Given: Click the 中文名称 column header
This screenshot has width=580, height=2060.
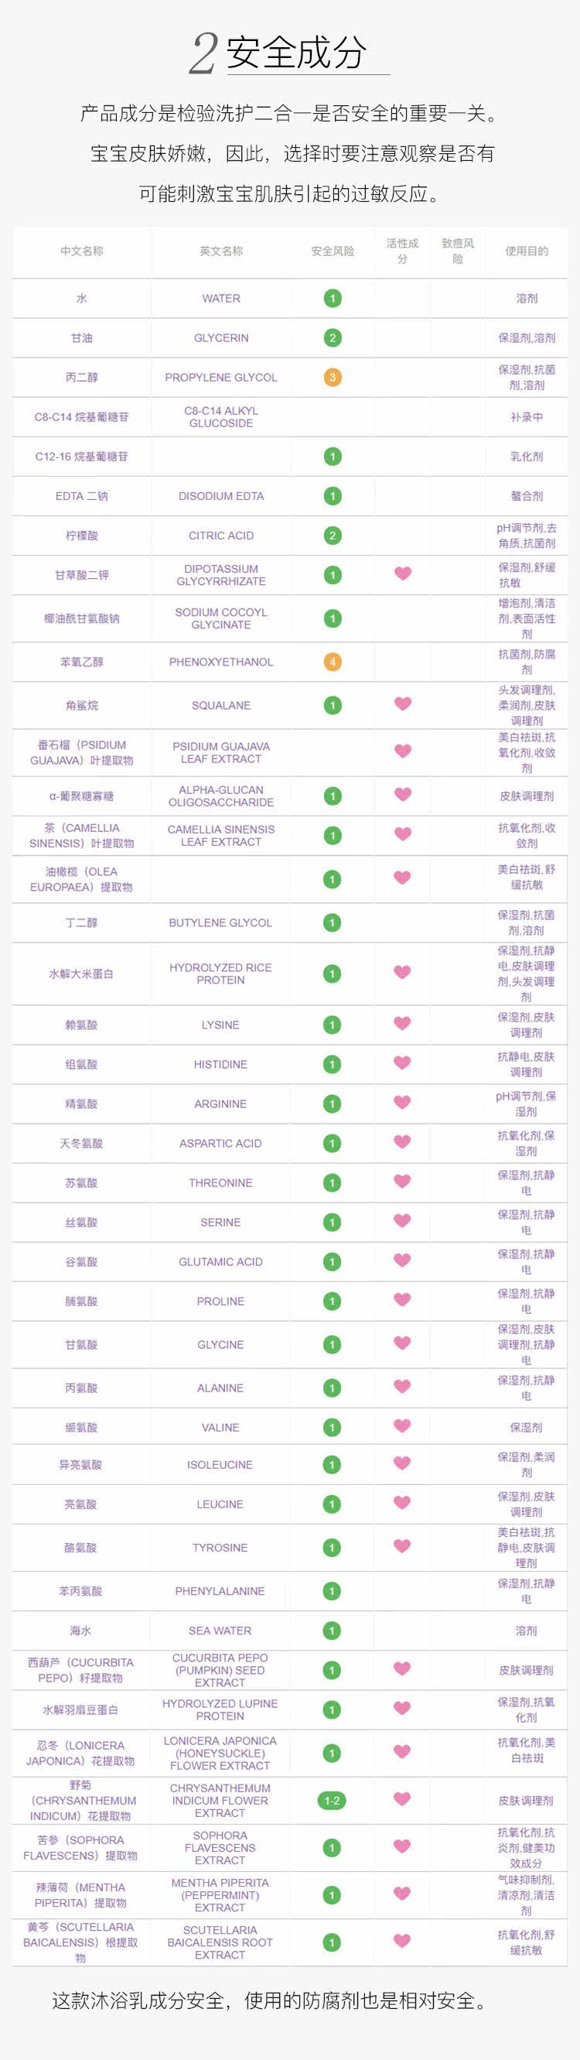Looking at the screenshot, I should tap(81, 251).
